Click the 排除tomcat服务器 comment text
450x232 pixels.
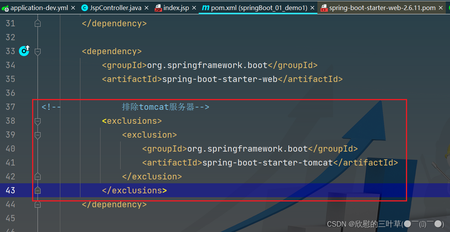(x=159, y=107)
